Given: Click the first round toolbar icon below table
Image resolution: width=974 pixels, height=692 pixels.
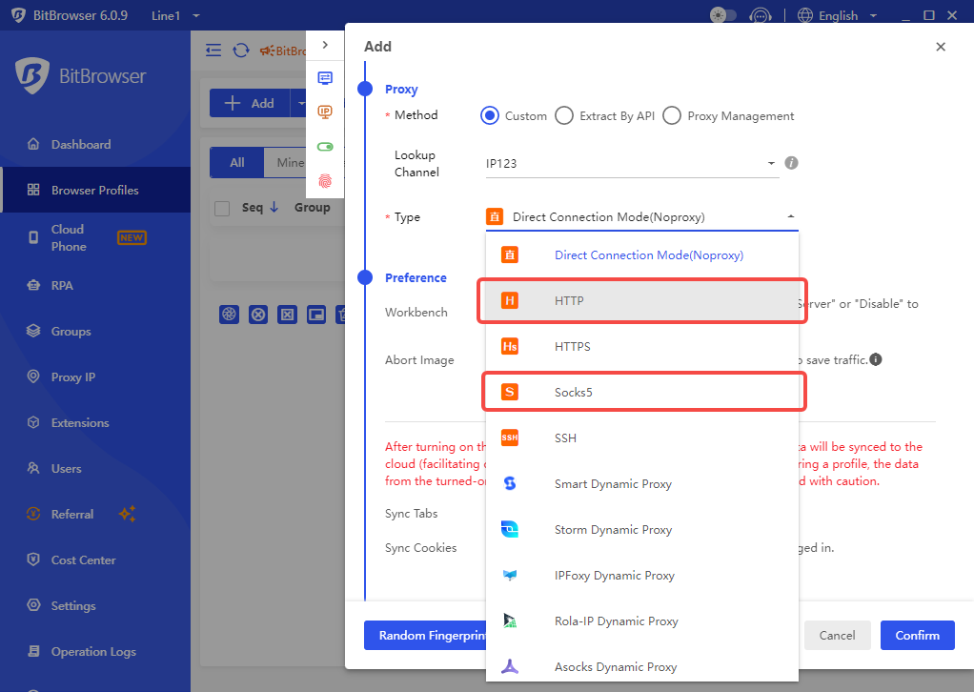Looking at the screenshot, I should [x=230, y=315].
